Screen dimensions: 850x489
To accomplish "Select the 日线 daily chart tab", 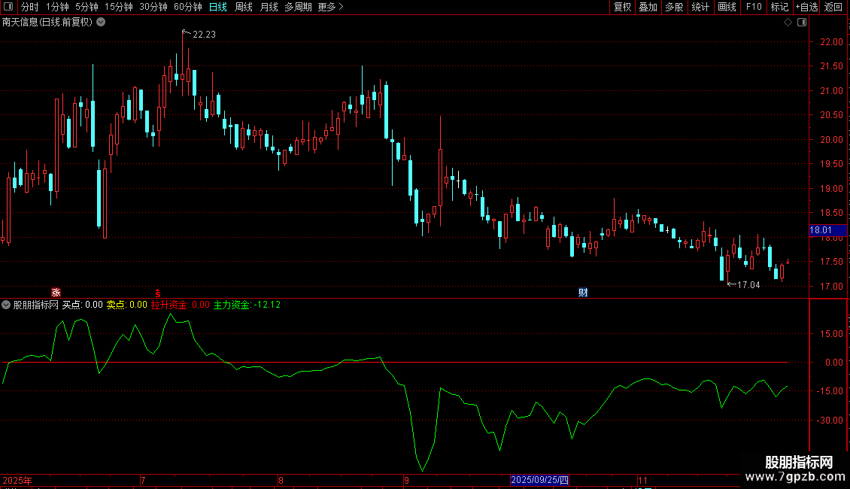I will click(218, 7).
